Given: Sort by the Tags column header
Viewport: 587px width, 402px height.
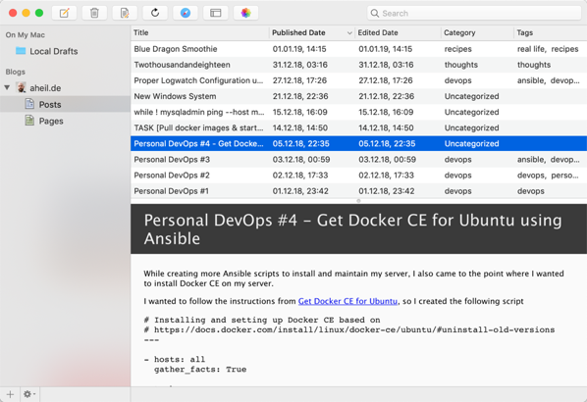Looking at the screenshot, I should tap(551, 32).
